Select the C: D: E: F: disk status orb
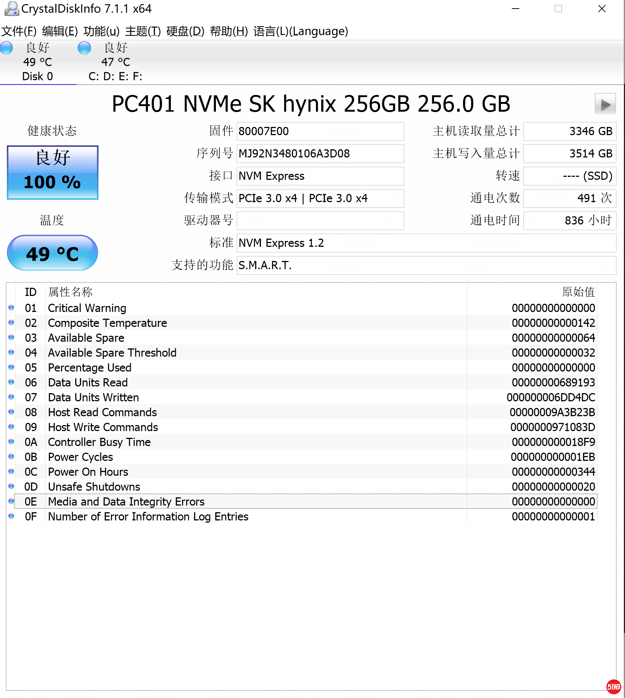The width and height of the screenshot is (625, 698). pos(84,48)
